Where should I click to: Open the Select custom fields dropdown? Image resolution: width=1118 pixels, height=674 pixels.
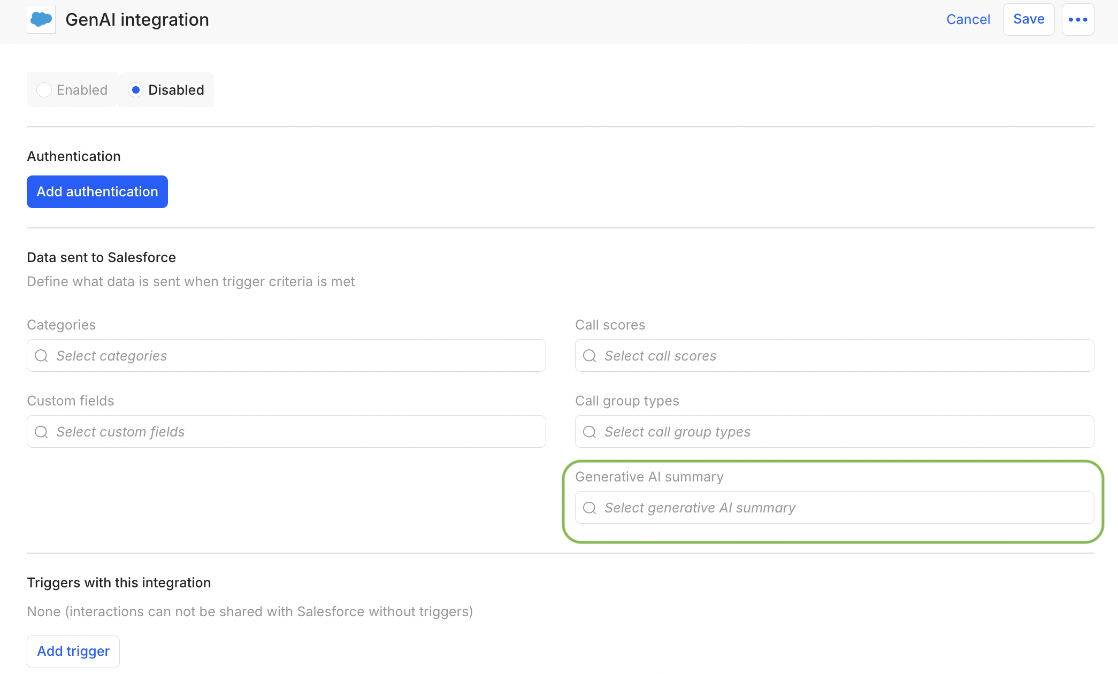286,432
